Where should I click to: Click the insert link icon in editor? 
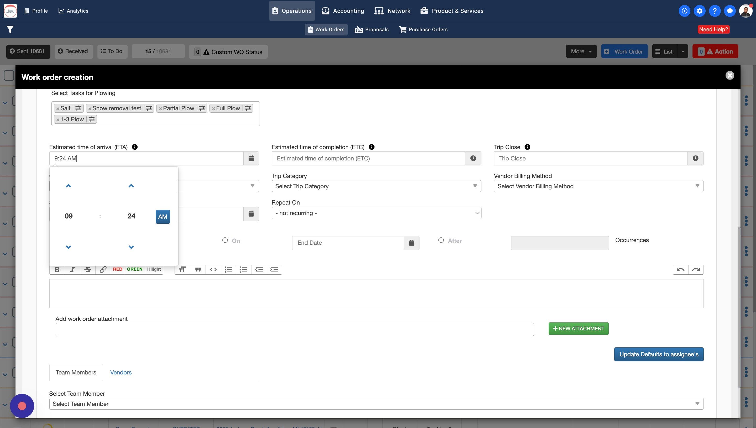(x=103, y=270)
